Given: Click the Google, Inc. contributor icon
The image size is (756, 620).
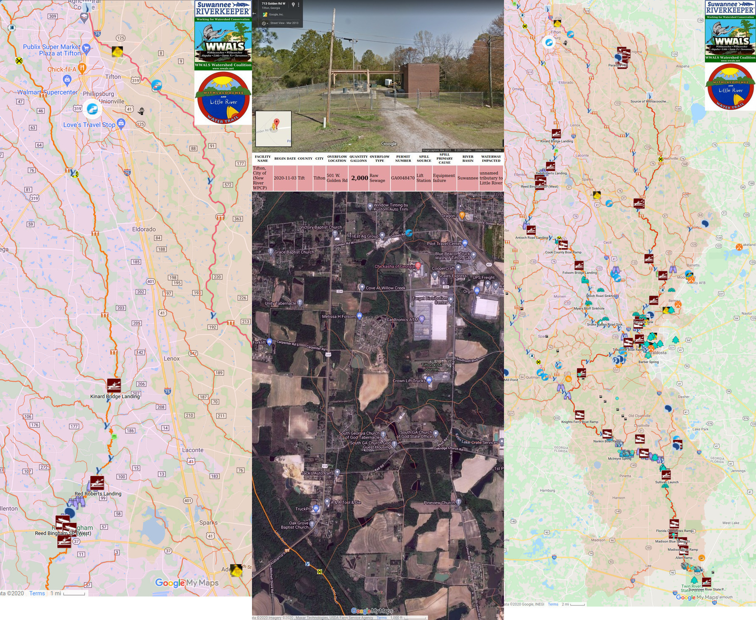Looking at the screenshot, I should 265,14.
